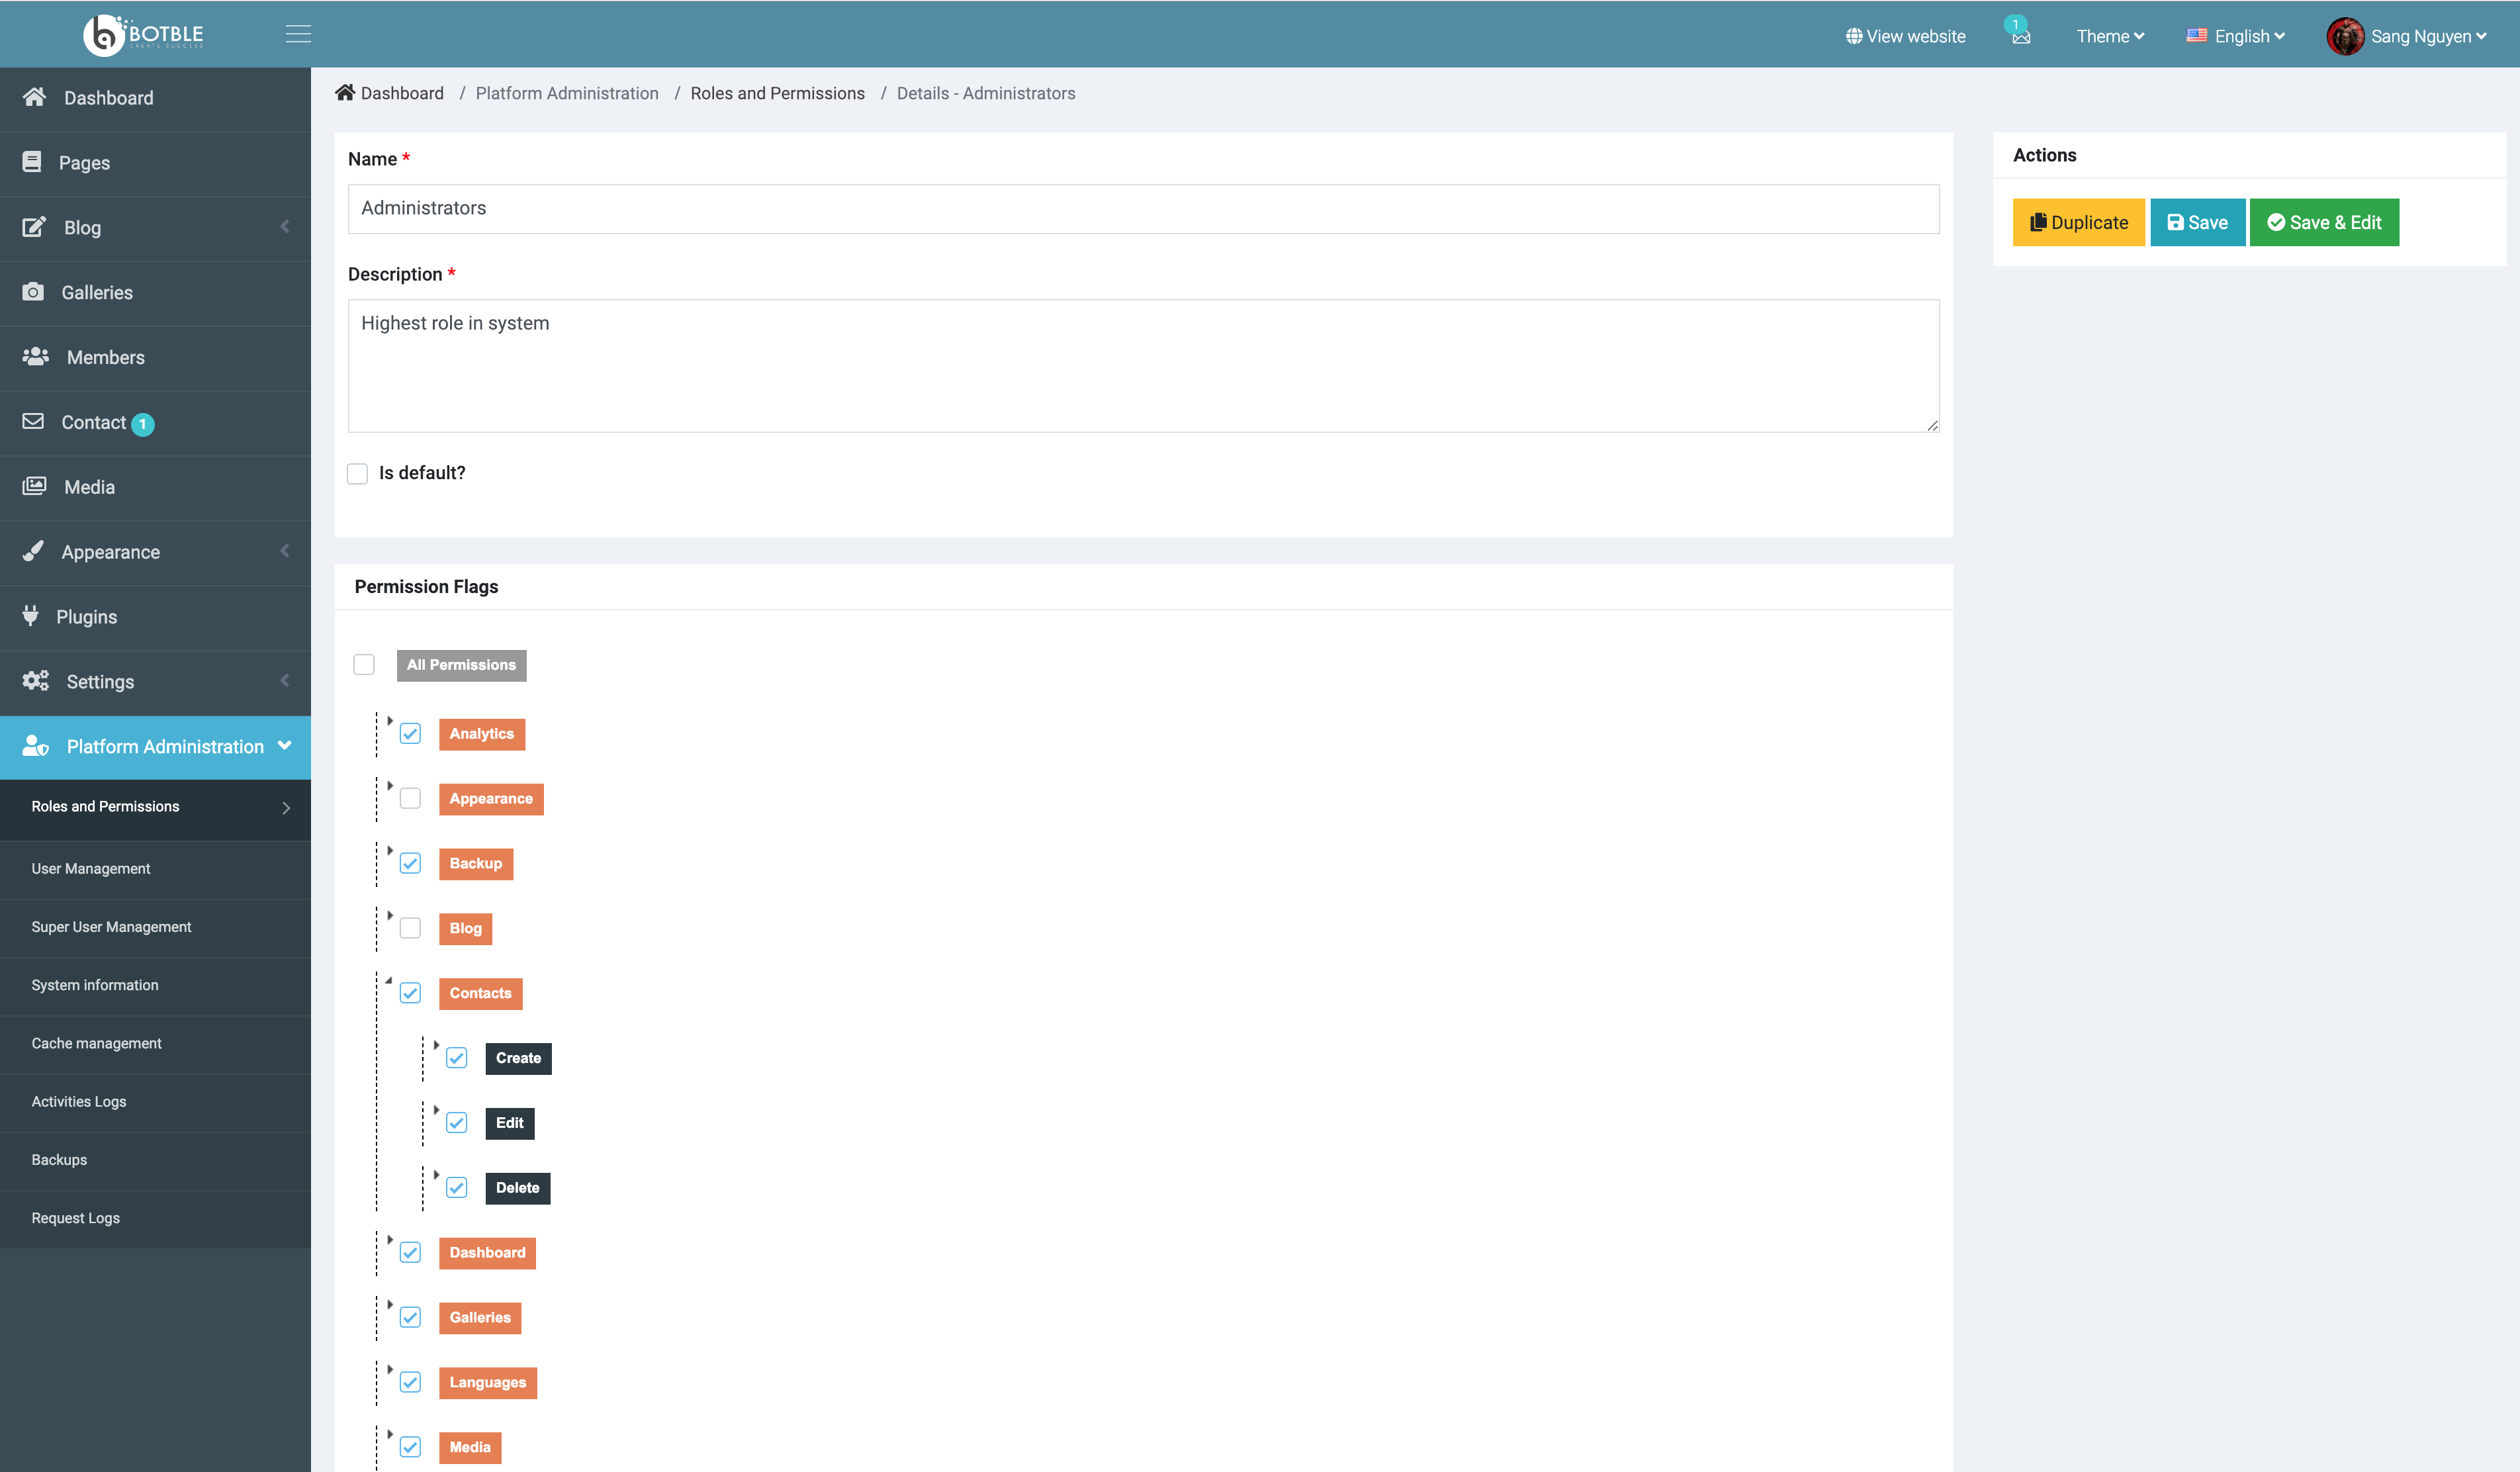The height and width of the screenshot is (1472, 2520).
Task: Open the Theme dropdown
Action: (2109, 36)
